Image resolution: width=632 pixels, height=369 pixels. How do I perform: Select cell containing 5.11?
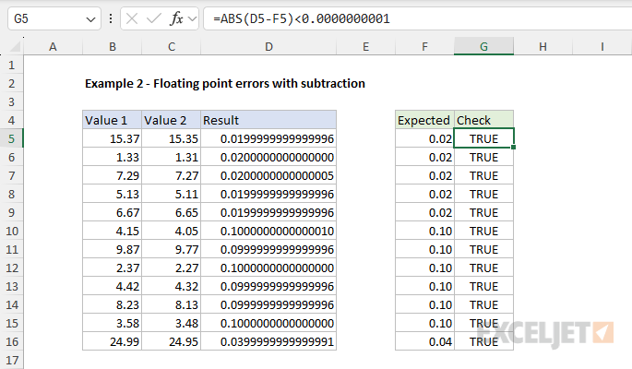click(x=172, y=194)
